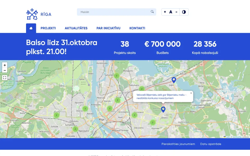The width and height of the screenshot is (250, 156).
Task: Open the AKTUALITĀTES menu item
Action: (x=76, y=28)
